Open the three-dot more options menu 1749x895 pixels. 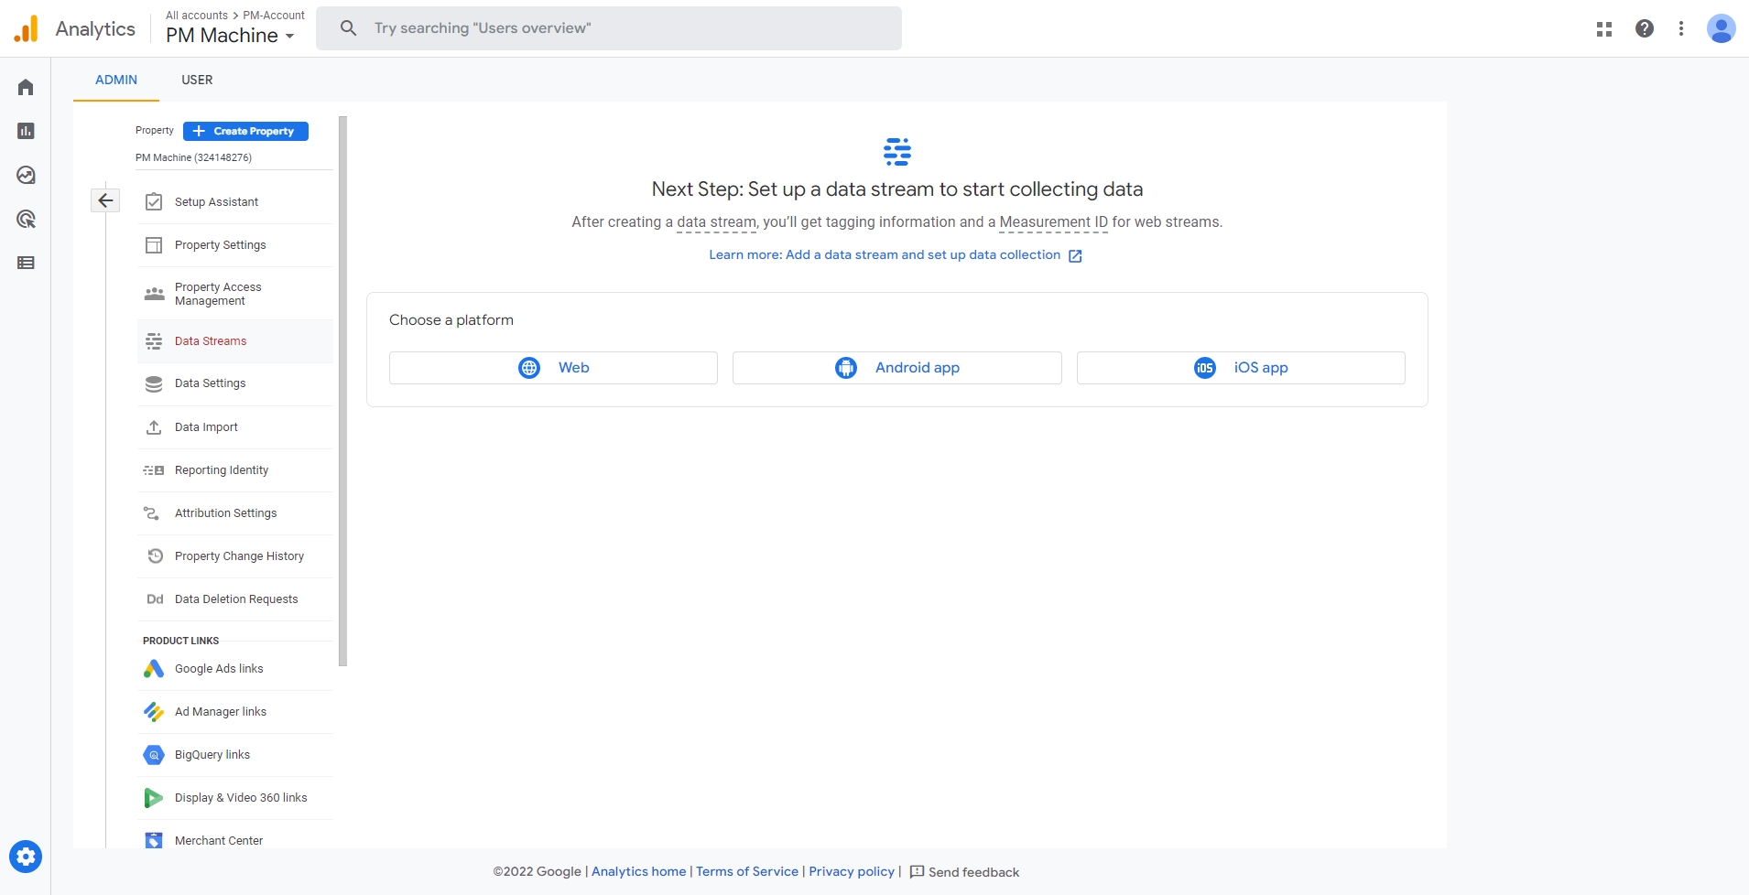pos(1681,28)
